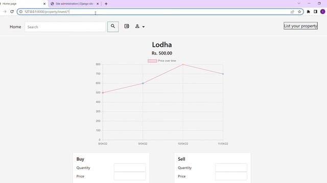327x183 pixels.
Task: Click the browser forward arrow
Action: click(x=5, y=12)
